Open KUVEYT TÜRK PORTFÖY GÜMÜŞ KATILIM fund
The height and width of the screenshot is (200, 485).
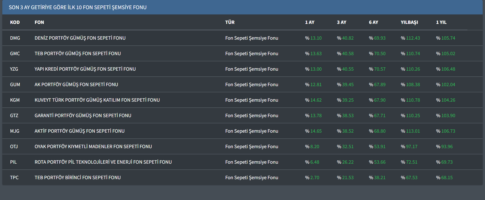pyautogui.click(x=97, y=100)
